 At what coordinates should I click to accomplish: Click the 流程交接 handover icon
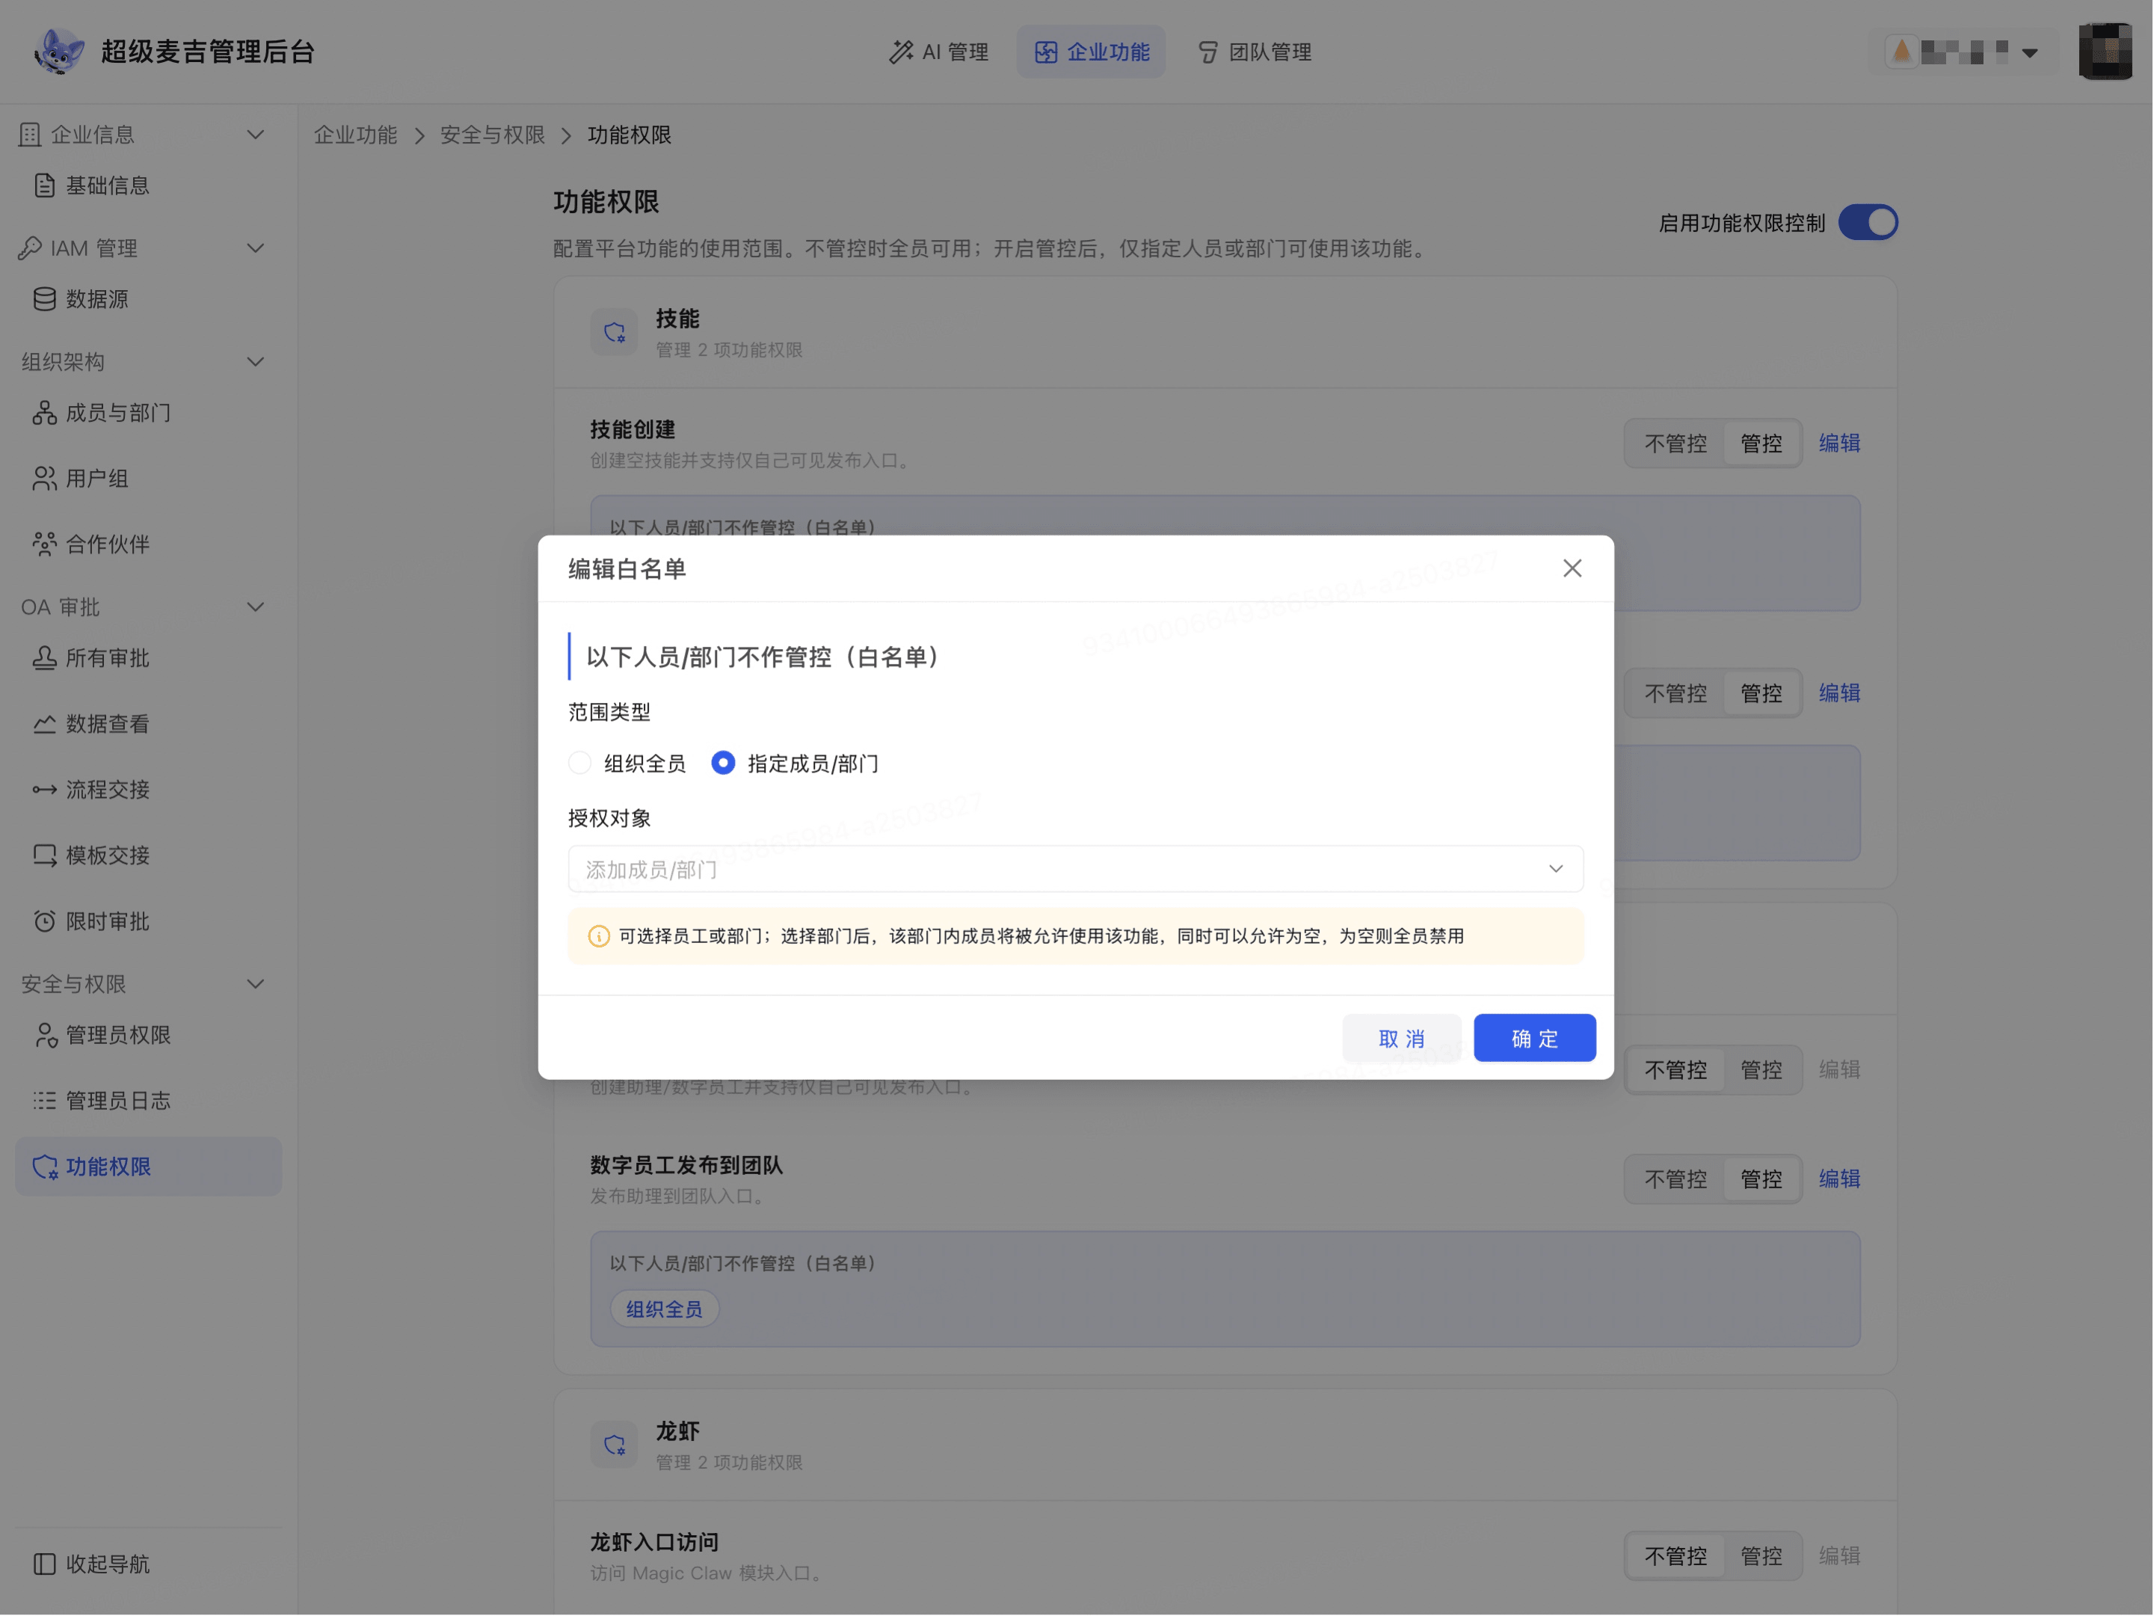click(x=44, y=789)
